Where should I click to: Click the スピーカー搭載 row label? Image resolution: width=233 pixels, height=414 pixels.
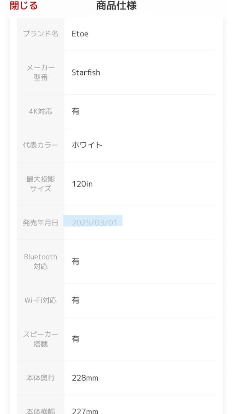point(41,339)
